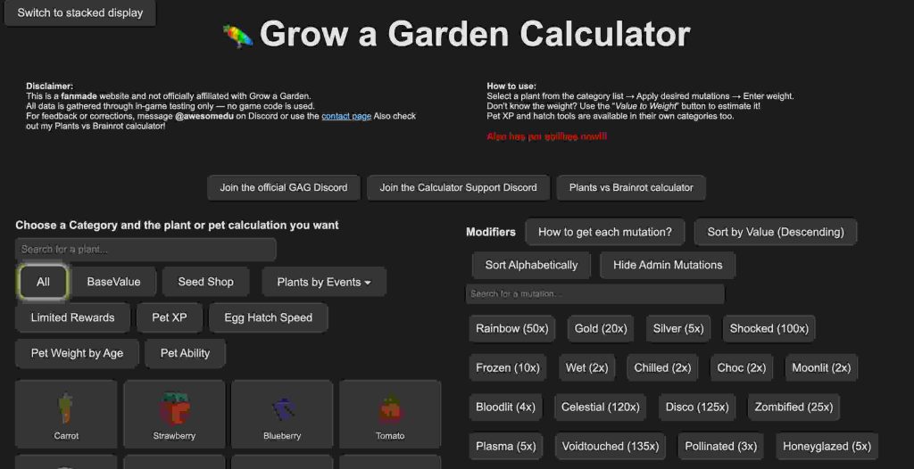The width and height of the screenshot is (914, 469).
Task: Open the Pet Ability category
Action: pyautogui.click(x=185, y=353)
